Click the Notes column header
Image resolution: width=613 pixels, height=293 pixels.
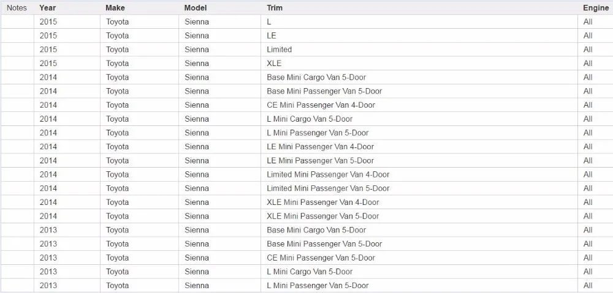coord(17,8)
